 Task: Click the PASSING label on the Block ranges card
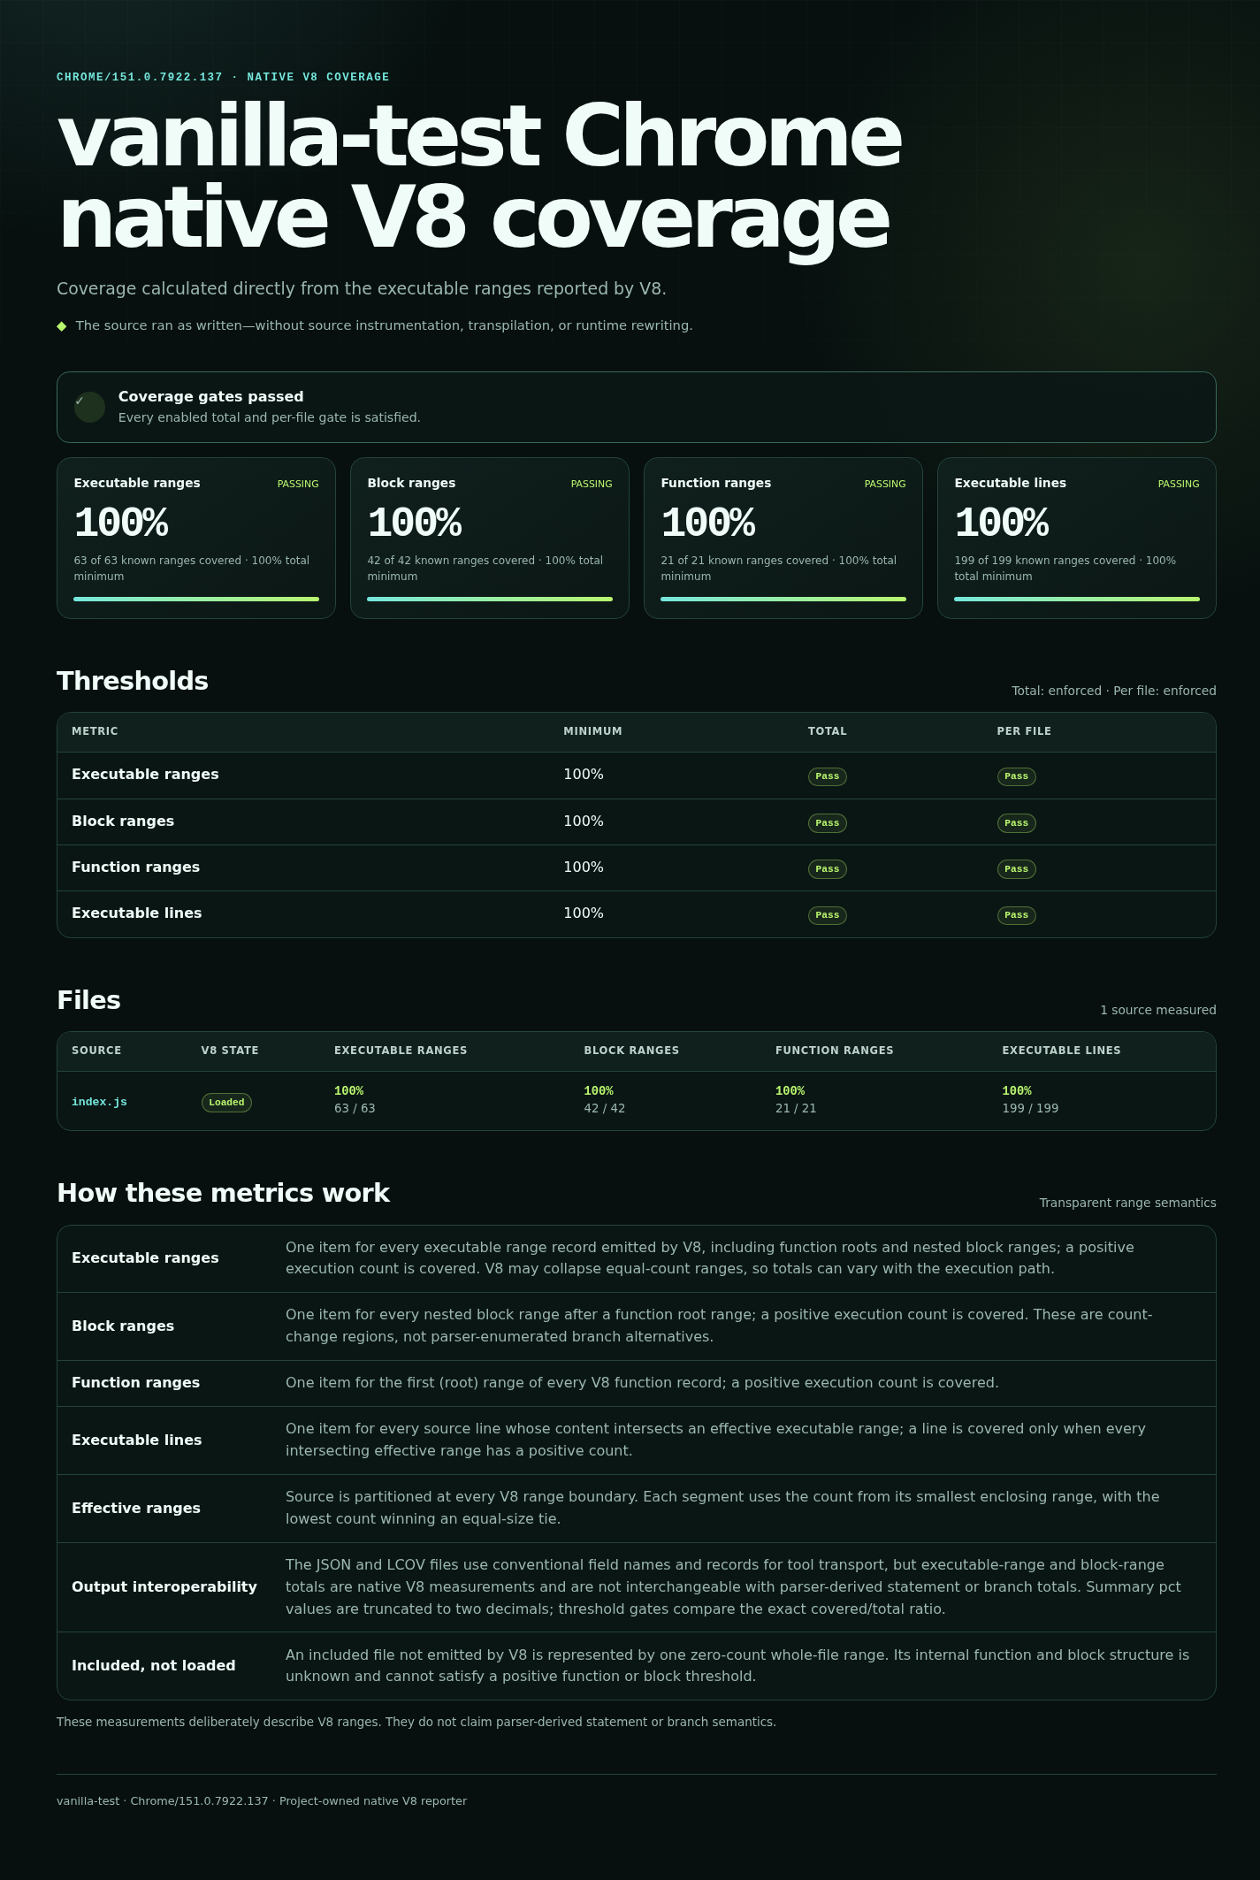pyautogui.click(x=592, y=484)
